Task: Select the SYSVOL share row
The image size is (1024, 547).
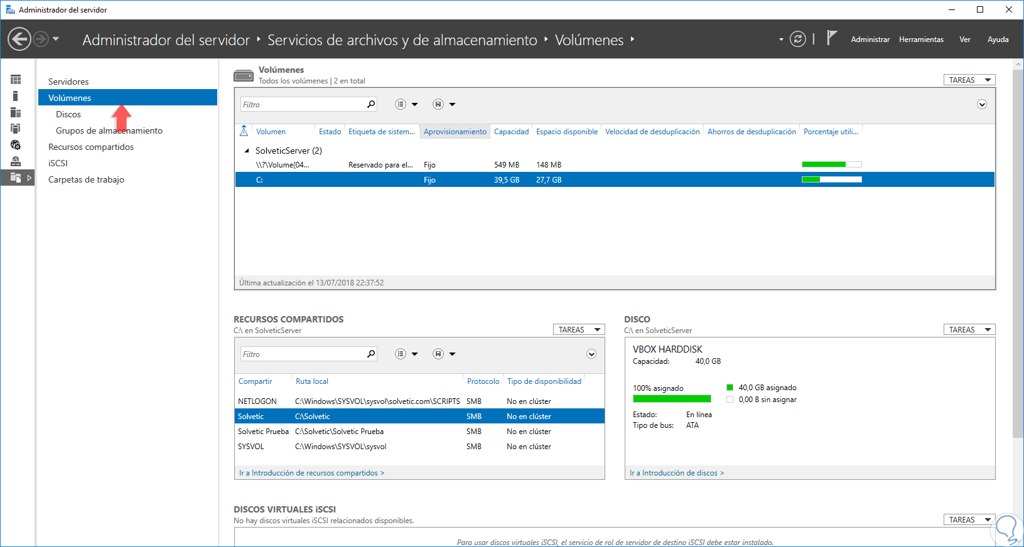Action: point(419,447)
